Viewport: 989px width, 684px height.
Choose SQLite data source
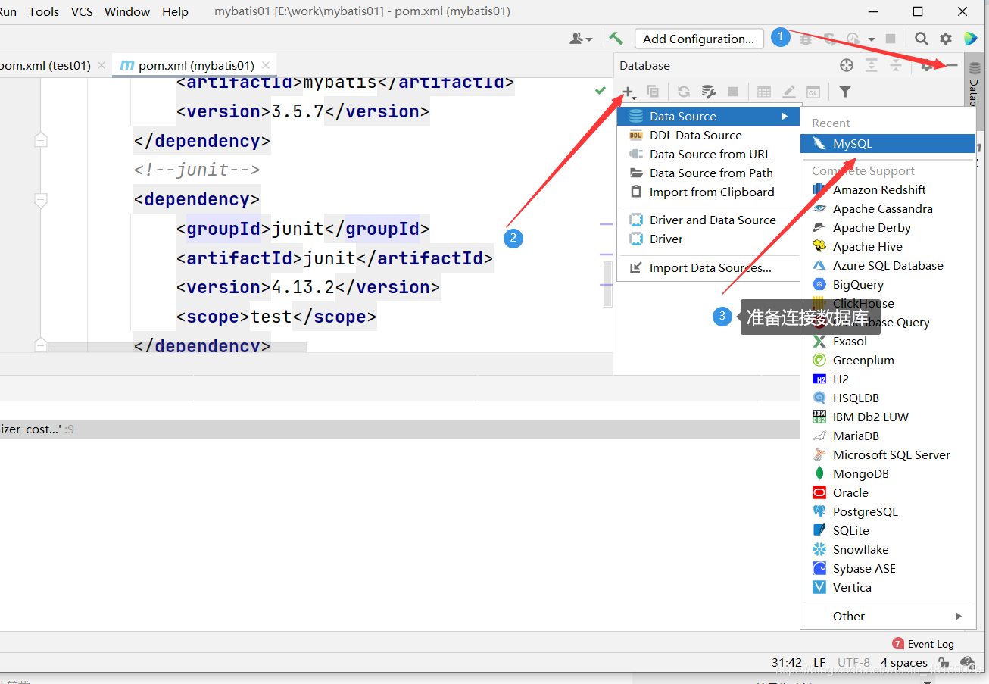pos(888,530)
